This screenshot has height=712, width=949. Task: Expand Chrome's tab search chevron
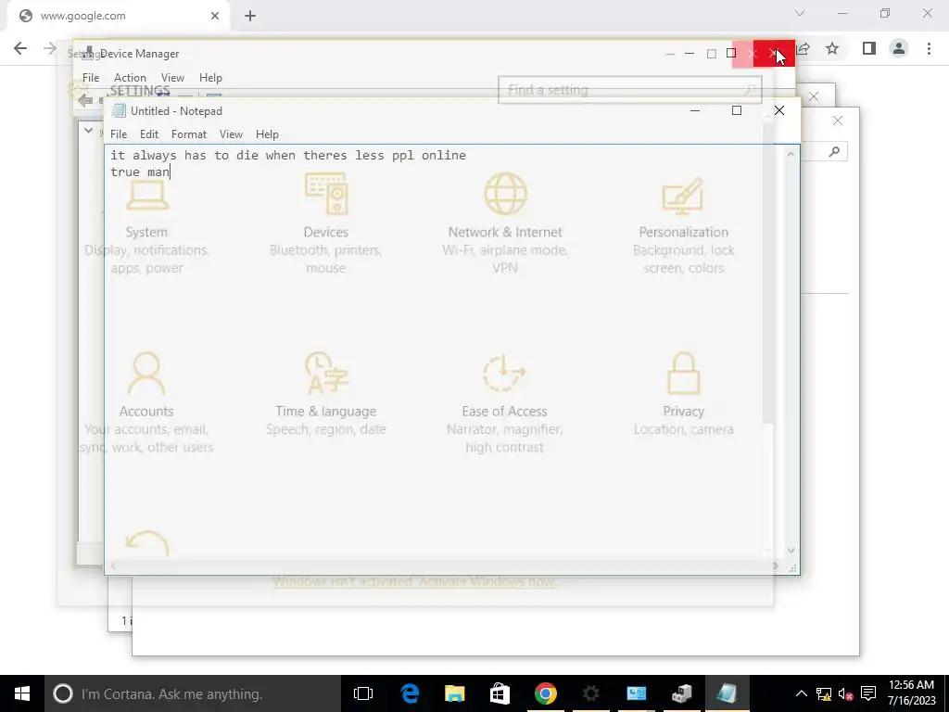click(800, 13)
